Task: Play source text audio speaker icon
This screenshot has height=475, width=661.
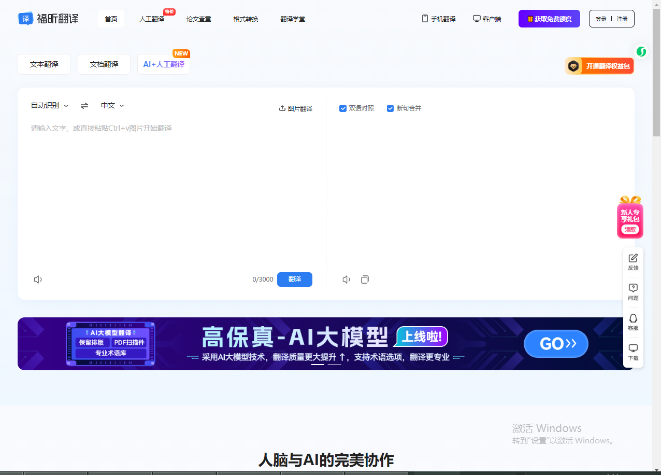Action: tap(38, 280)
